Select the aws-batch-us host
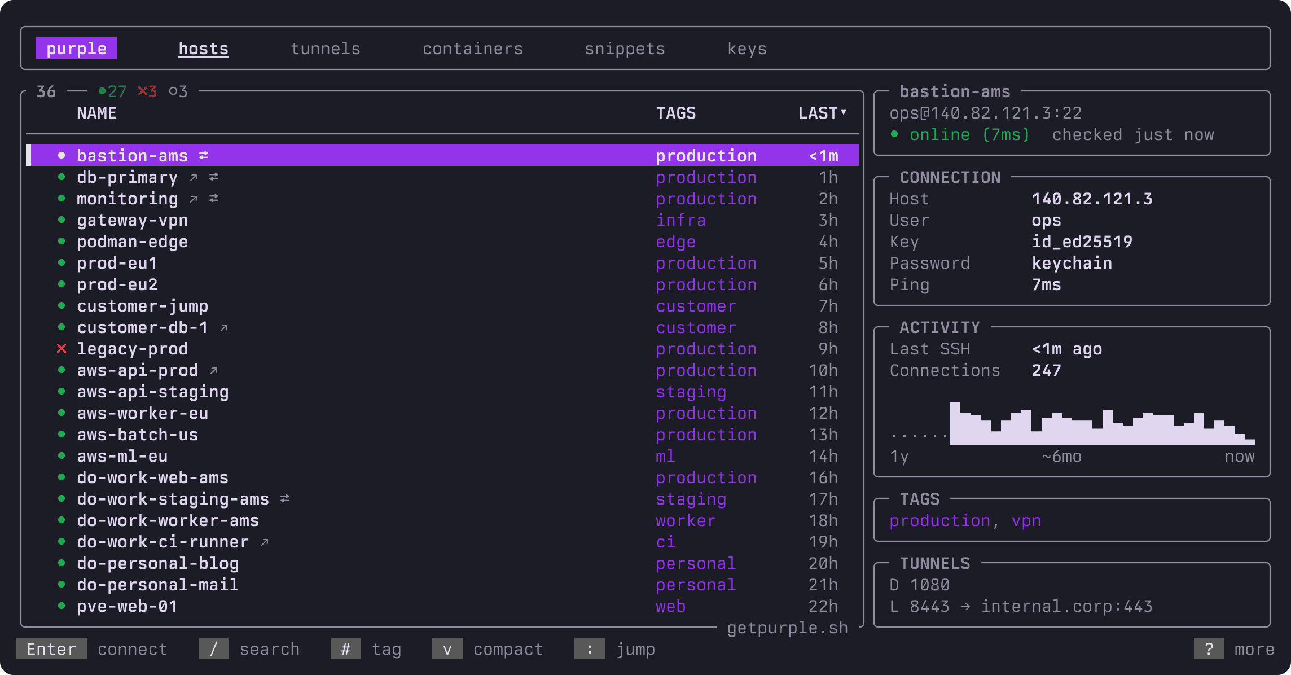The image size is (1291, 675). 442,435
